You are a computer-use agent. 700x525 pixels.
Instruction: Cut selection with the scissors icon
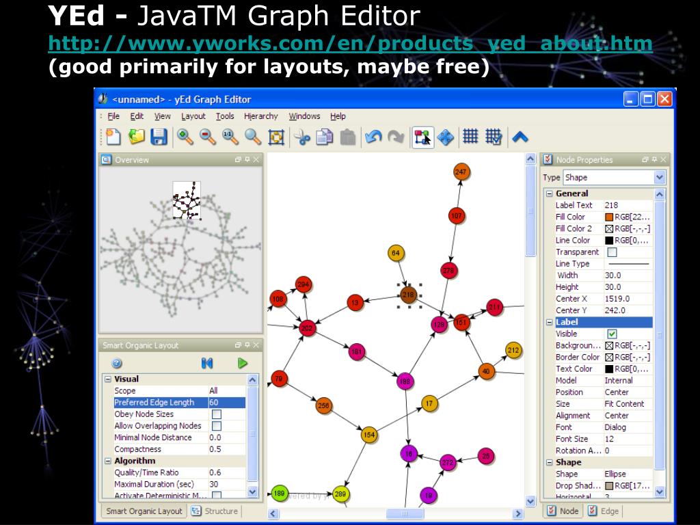pos(302,137)
